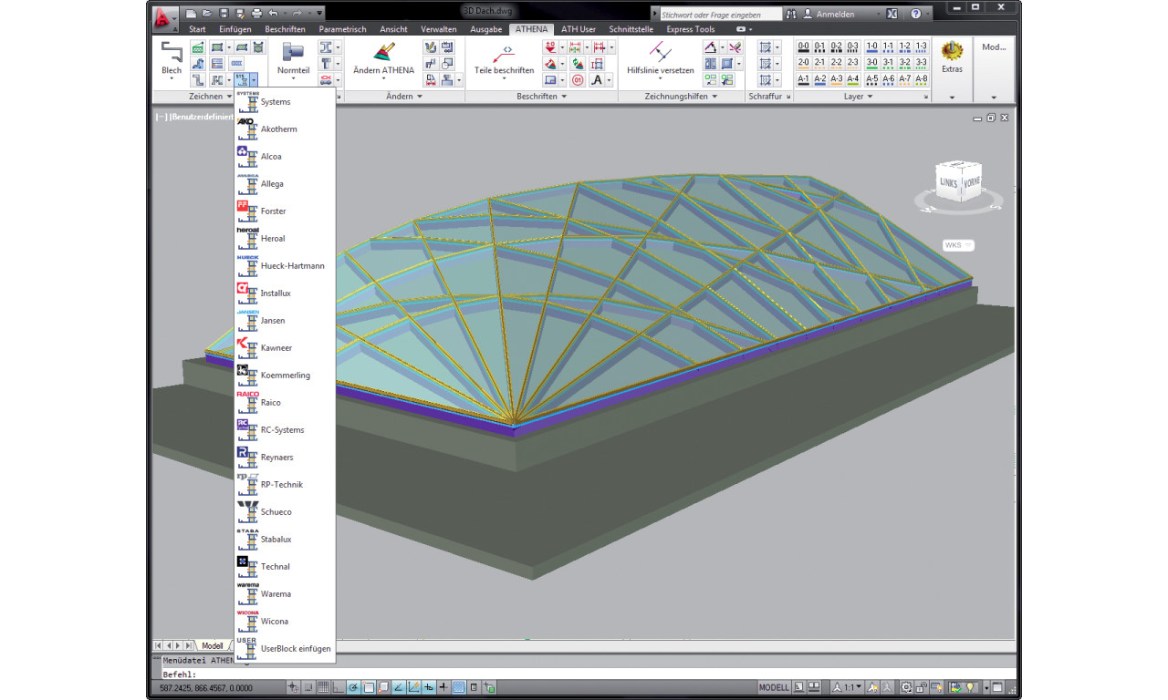
Task: Switch to the Parametrisch ribbon tab
Action: (x=342, y=29)
